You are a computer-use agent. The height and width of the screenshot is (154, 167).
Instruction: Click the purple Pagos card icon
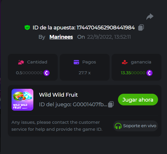76,62
